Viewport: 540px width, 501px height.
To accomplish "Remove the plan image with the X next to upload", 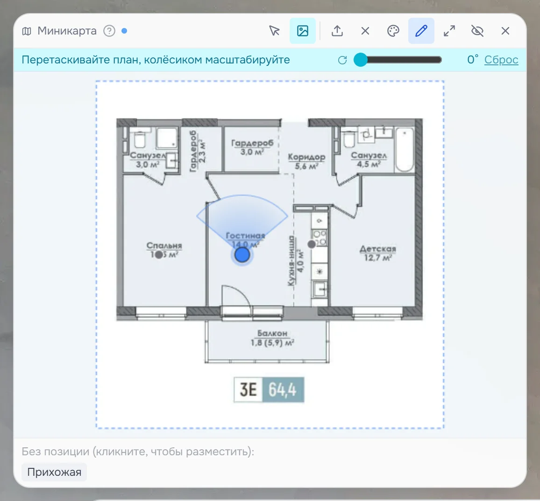I will click(x=365, y=31).
